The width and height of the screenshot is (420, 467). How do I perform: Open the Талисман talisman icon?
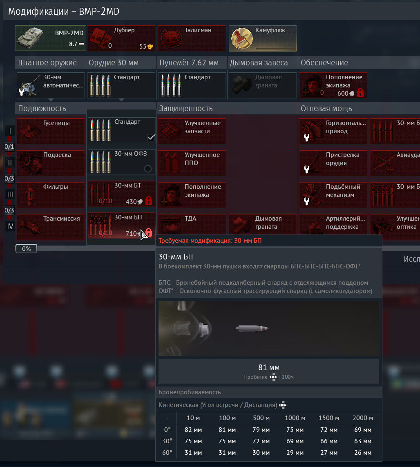click(x=172, y=38)
